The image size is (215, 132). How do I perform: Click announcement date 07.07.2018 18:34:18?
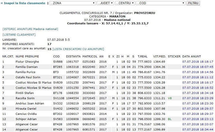point(198,93)
